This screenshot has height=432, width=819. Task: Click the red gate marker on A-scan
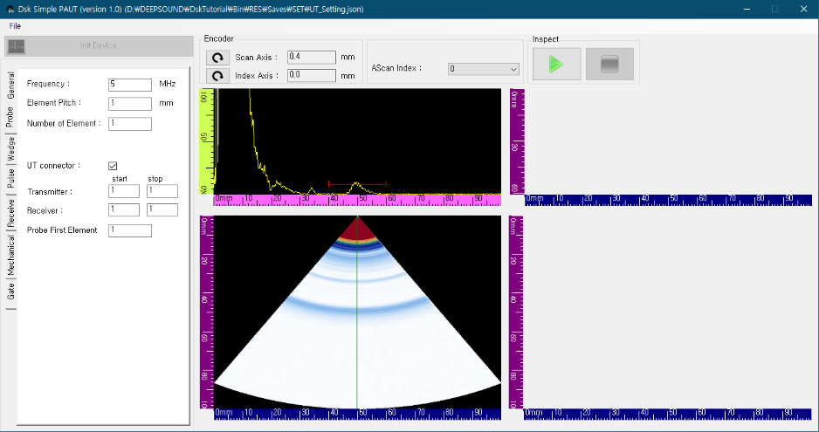click(357, 183)
